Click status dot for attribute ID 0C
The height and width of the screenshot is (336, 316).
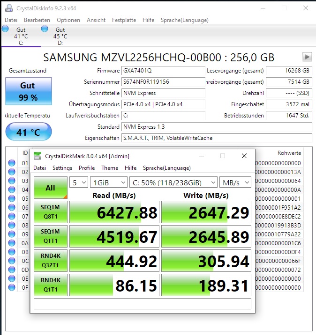[x=12, y=261]
